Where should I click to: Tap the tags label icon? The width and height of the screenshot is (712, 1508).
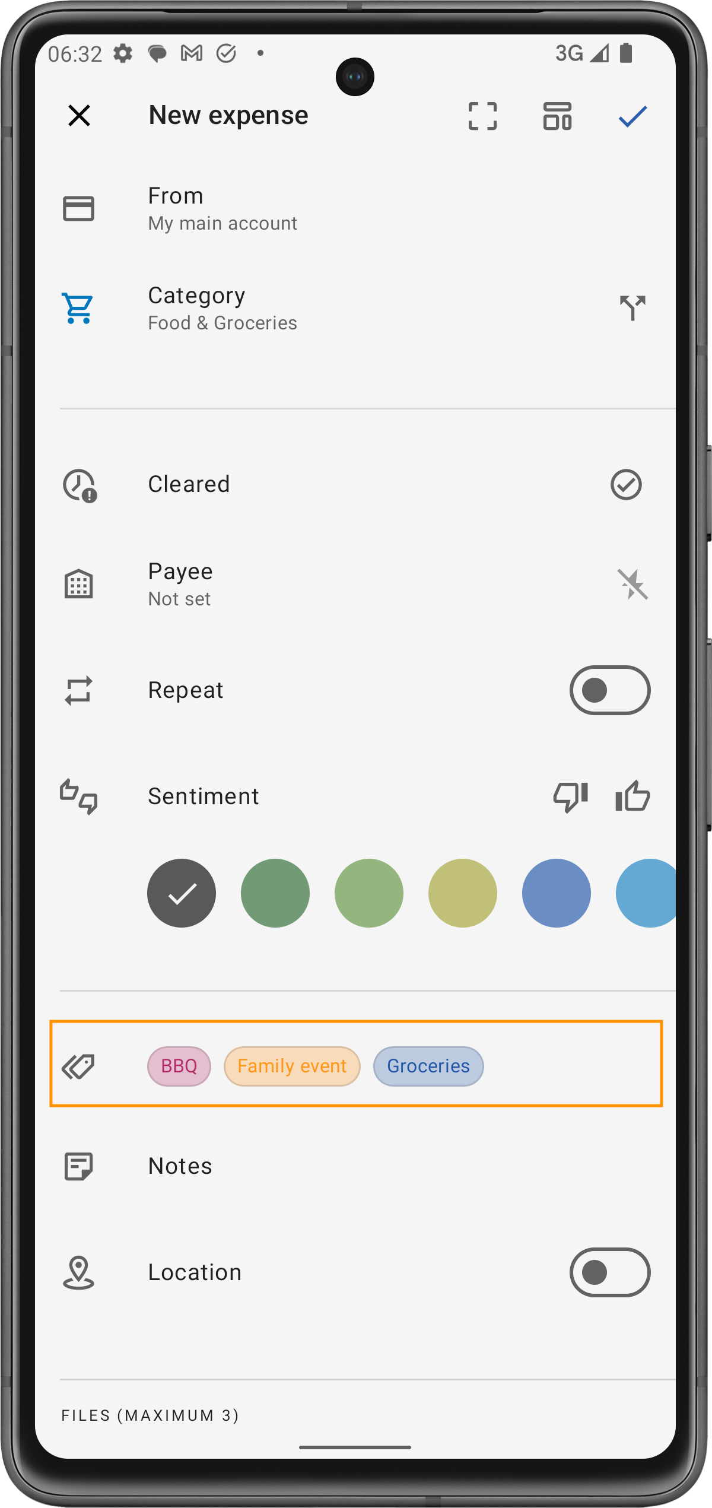78,1067
